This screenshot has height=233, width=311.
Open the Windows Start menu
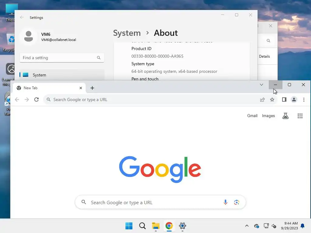pos(129,226)
